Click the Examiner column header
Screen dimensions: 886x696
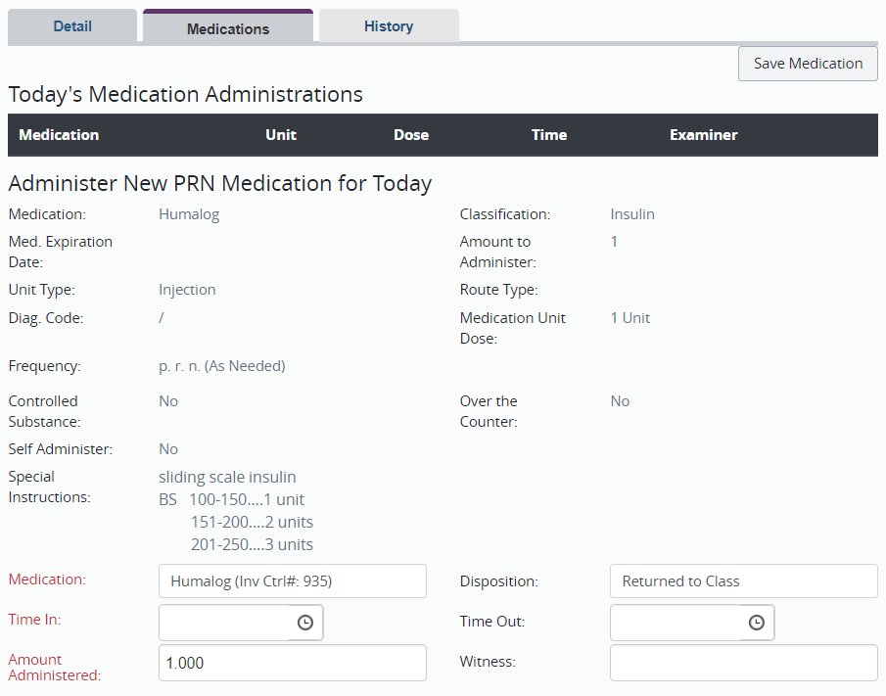(704, 134)
